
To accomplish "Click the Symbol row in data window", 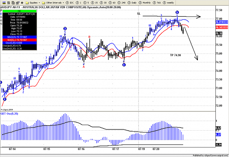I will click(19, 14).
